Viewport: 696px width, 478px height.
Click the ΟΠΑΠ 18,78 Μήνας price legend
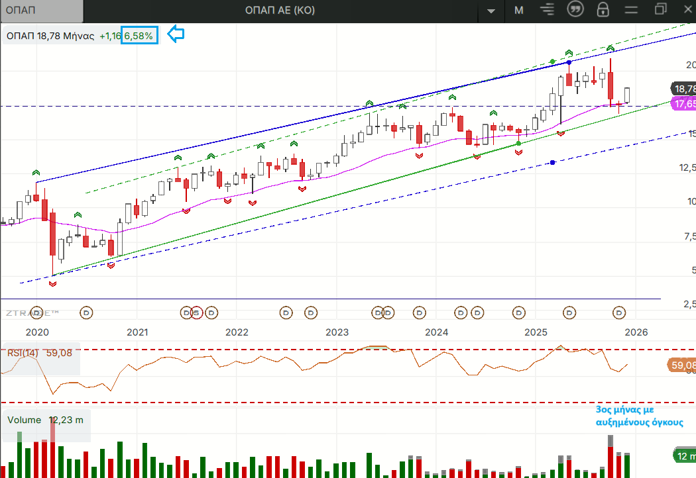52,36
